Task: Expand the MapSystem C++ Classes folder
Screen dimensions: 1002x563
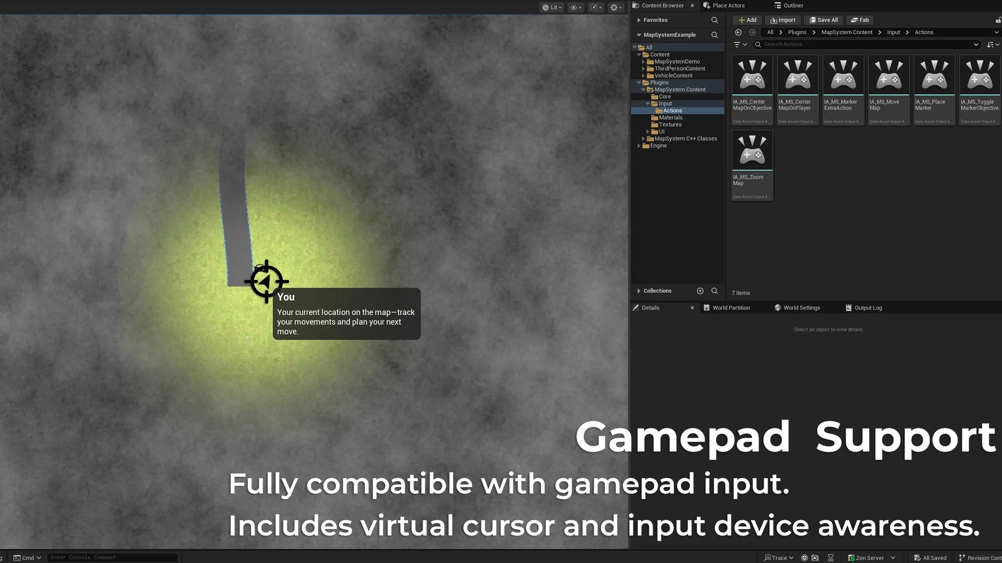Action: (643, 139)
